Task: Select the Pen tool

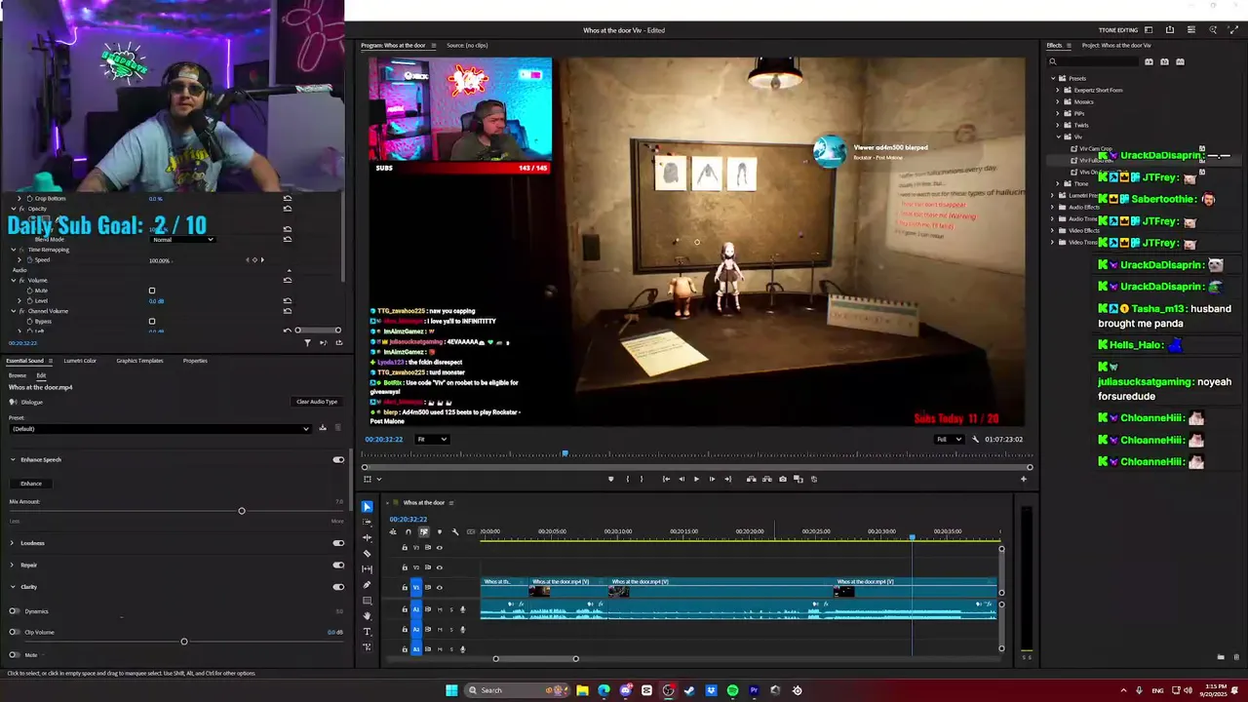Action: [367, 585]
